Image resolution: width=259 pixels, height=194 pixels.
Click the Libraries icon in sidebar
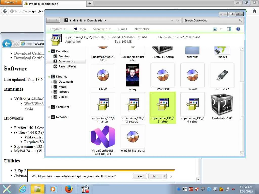click(53, 77)
